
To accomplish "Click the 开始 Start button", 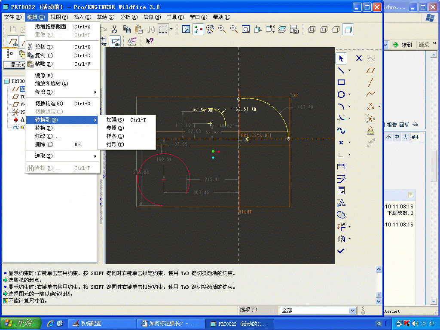I will tap(21, 323).
